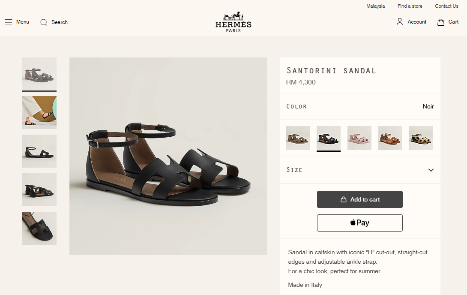The height and width of the screenshot is (295, 467).
Task: Choose the olive green sandal color swatch
Action: (x=298, y=138)
